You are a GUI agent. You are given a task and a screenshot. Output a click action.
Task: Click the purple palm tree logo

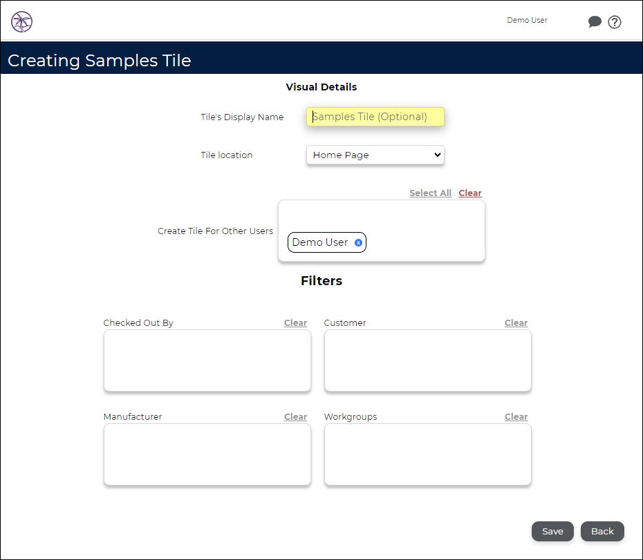[21, 21]
